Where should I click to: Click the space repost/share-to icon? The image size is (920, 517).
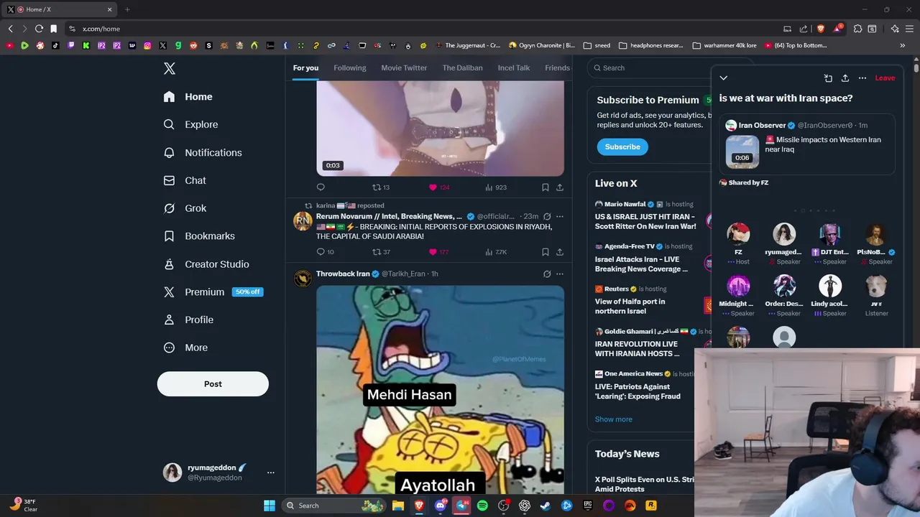[x=828, y=78]
